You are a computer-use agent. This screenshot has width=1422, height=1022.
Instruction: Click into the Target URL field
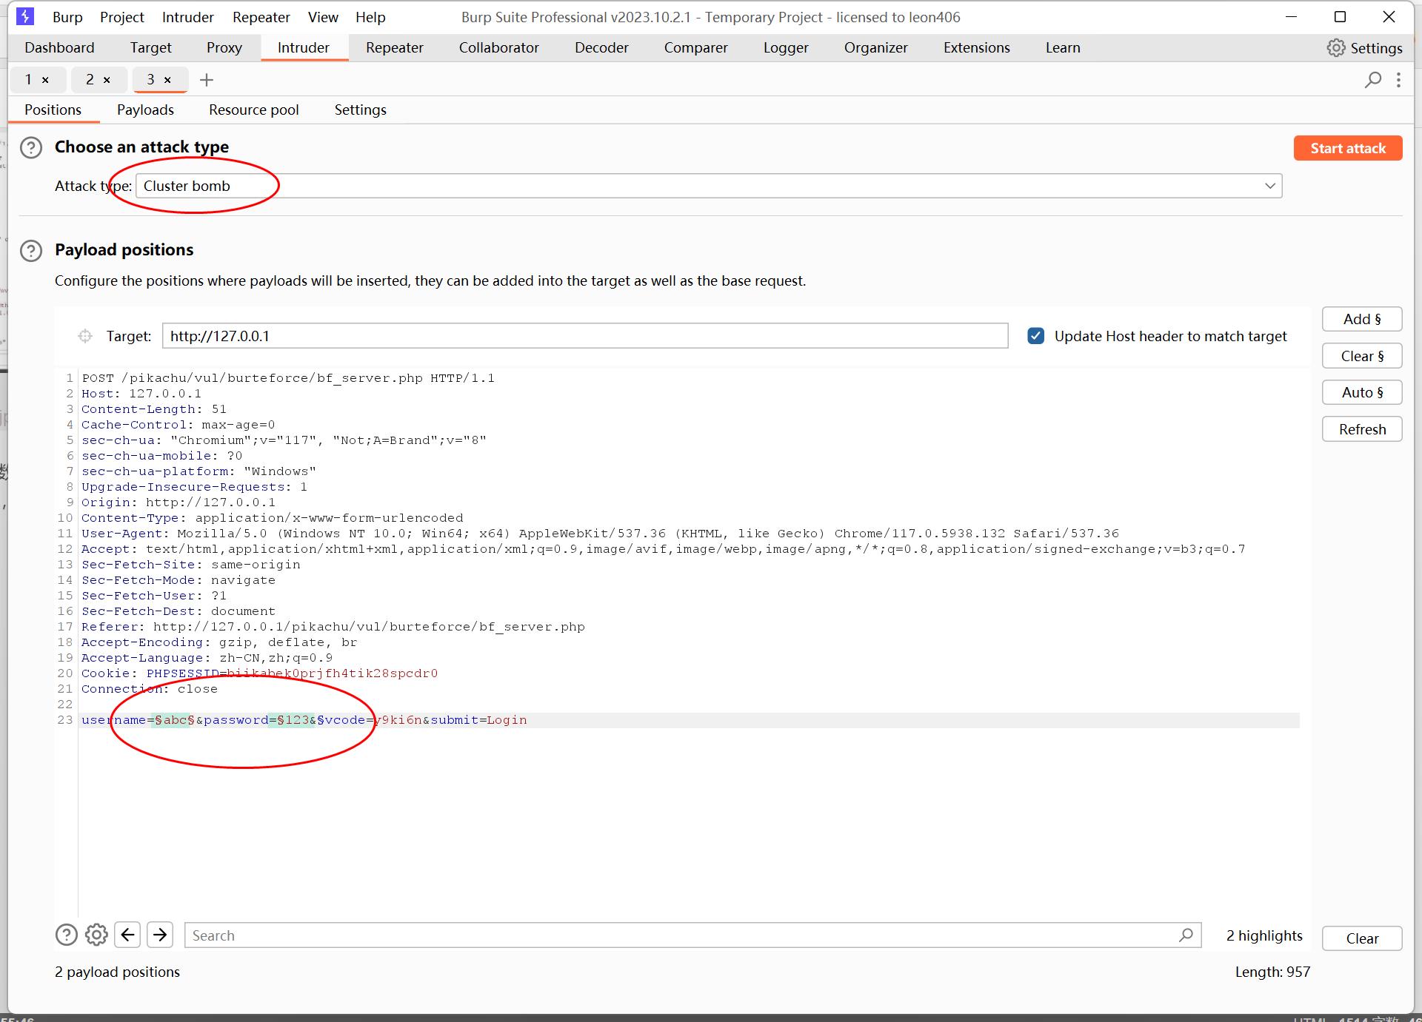click(x=585, y=336)
